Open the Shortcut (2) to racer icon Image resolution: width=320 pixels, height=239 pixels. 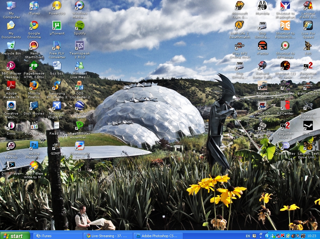[x=285, y=66]
